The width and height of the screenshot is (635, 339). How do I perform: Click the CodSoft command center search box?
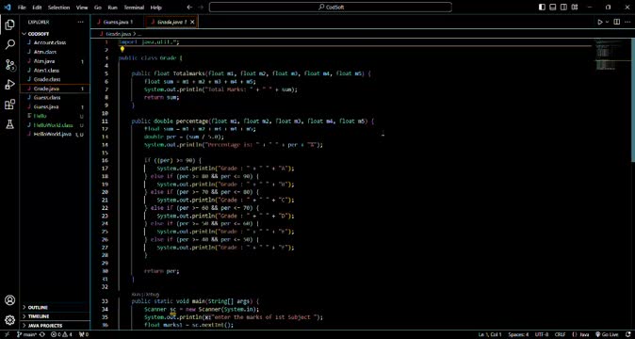[331, 8]
